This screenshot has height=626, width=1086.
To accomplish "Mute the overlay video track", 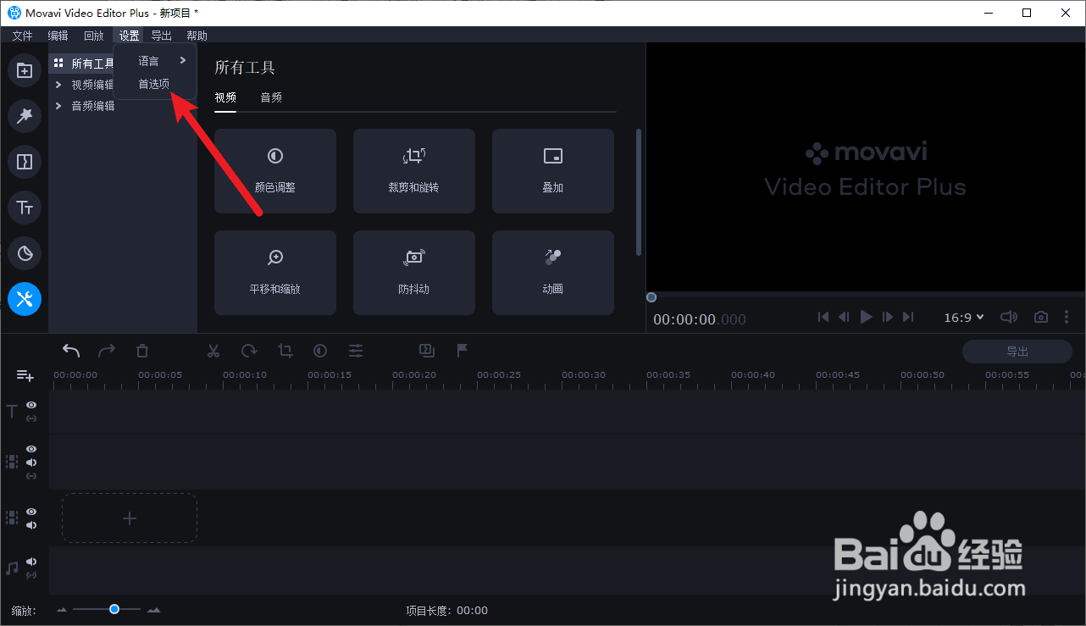I will click(x=31, y=463).
